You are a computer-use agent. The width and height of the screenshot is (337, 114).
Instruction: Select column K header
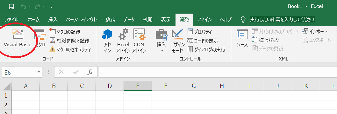306,86
